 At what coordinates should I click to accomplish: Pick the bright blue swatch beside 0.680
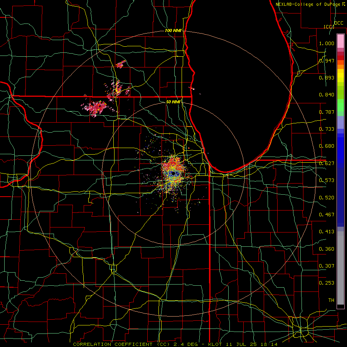(340, 150)
